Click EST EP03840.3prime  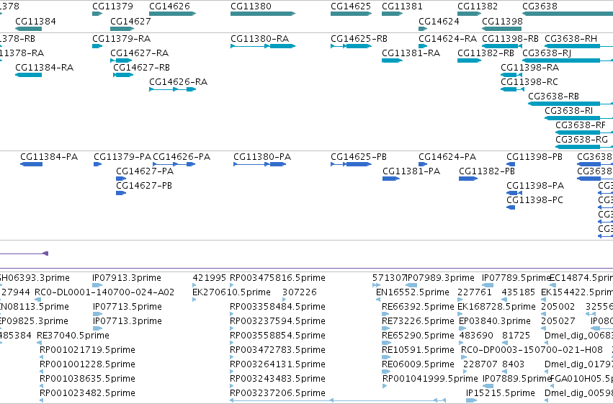click(495, 322)
